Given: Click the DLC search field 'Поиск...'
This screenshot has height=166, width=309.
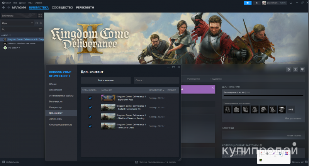Looking at the screenshot, I should click(156, 80).
